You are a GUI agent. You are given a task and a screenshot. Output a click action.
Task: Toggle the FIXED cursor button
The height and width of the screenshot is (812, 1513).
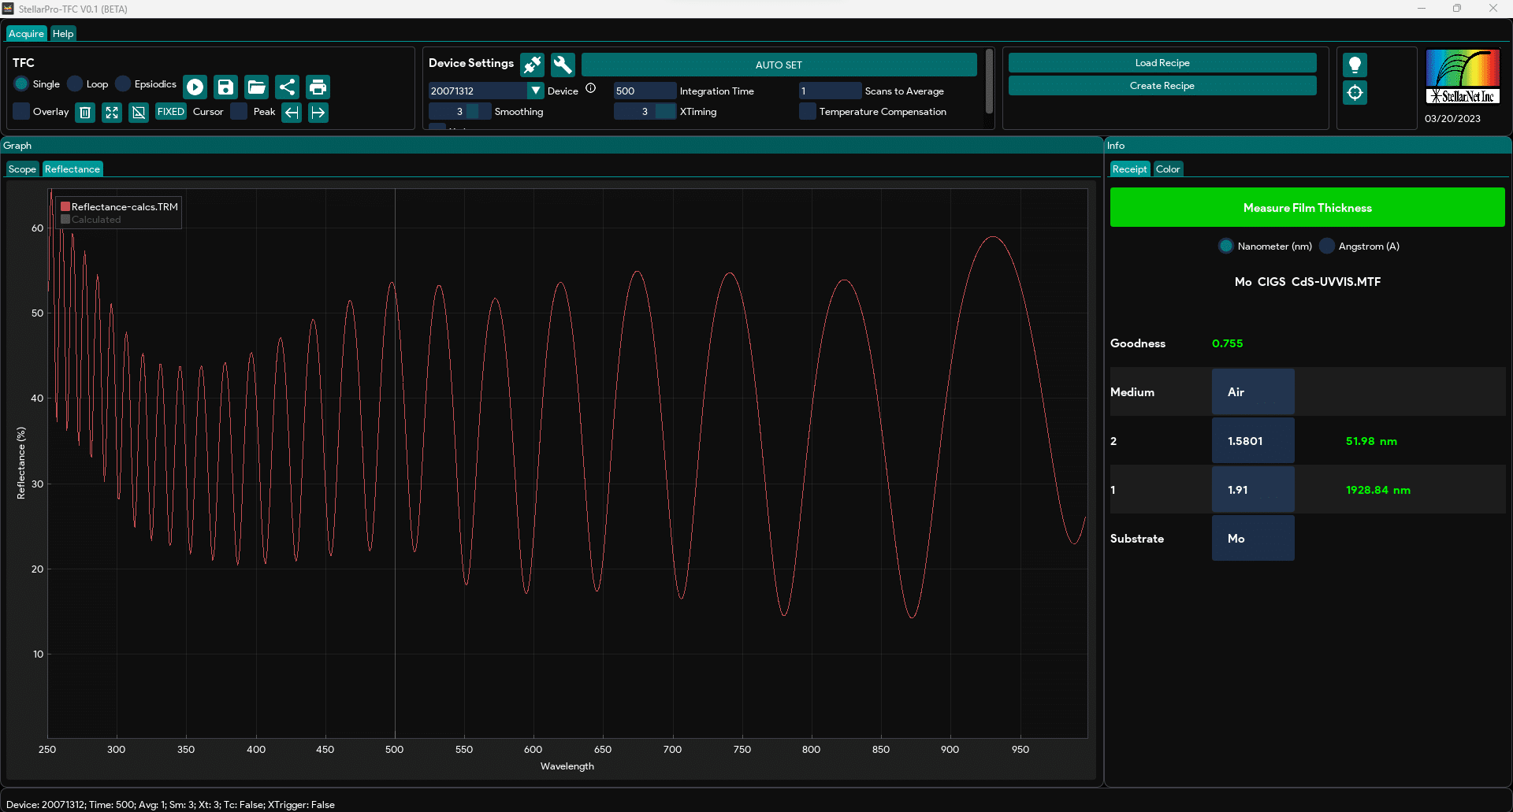(x=170, y=112)
